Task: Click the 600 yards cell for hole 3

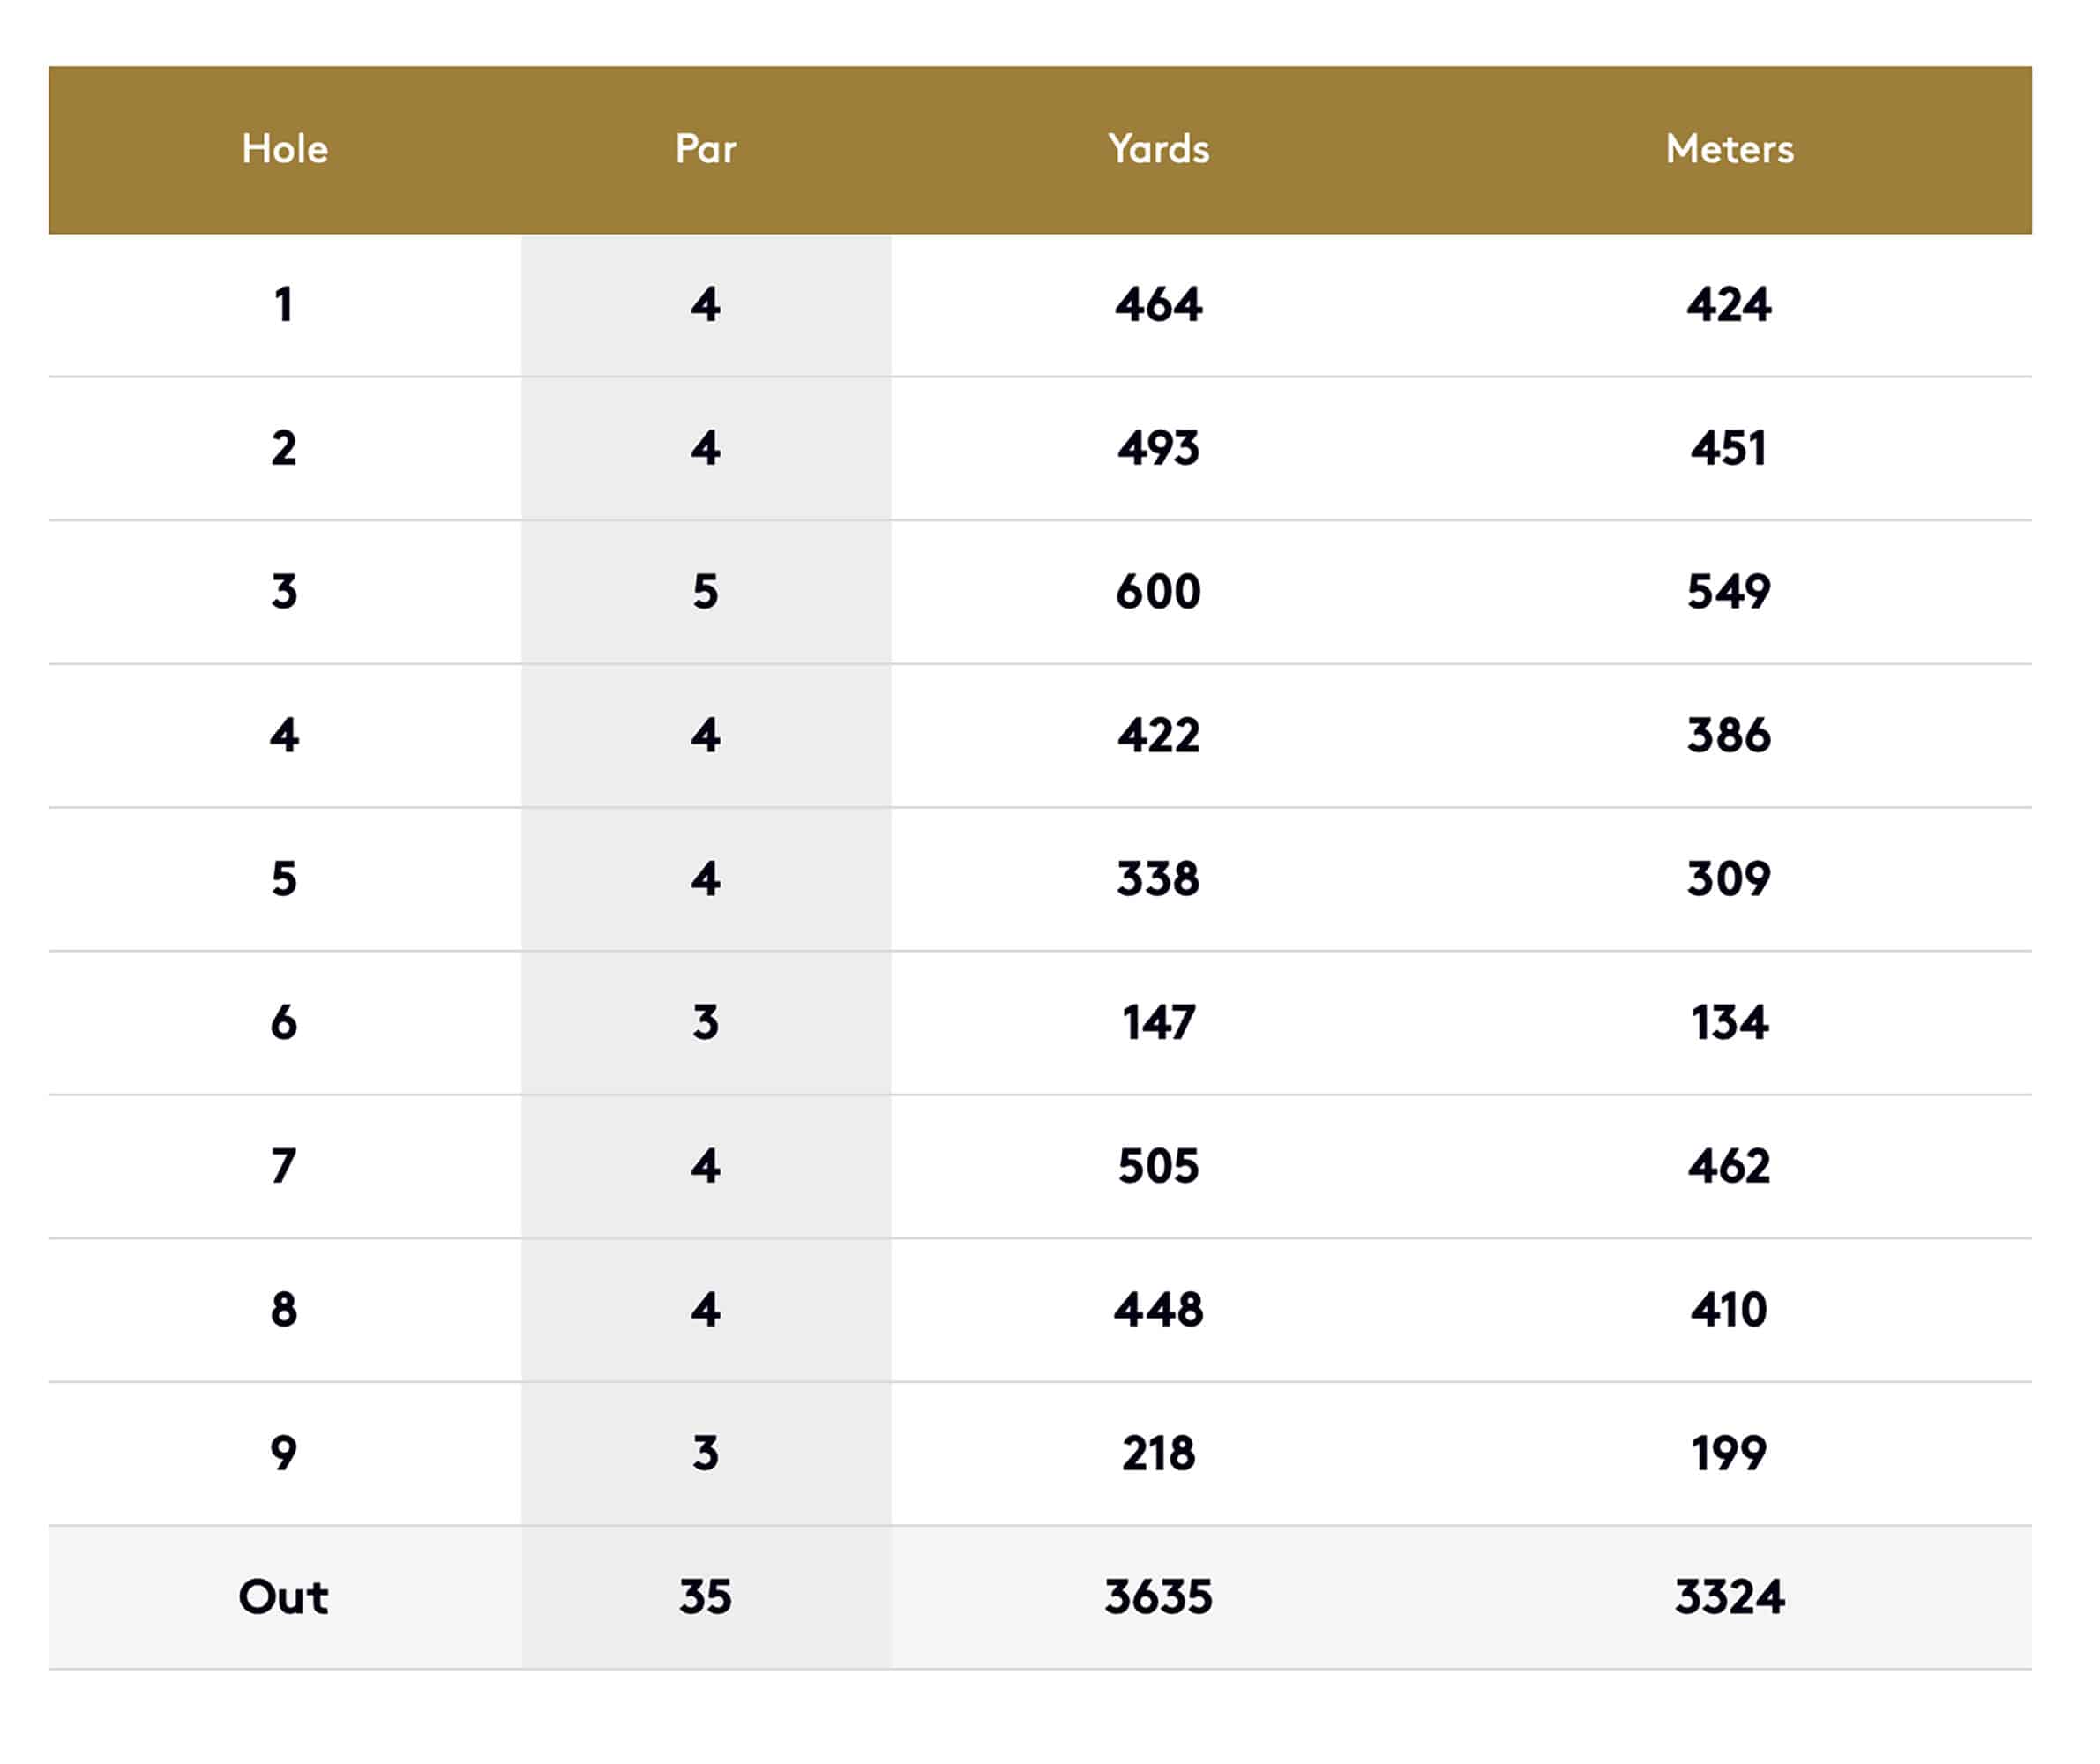Action: [x=1159, y=592]
